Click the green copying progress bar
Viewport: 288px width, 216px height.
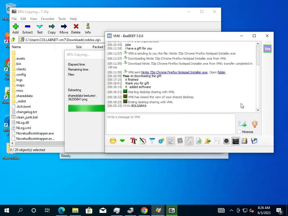pyautogui.click(x=86, y=108)
